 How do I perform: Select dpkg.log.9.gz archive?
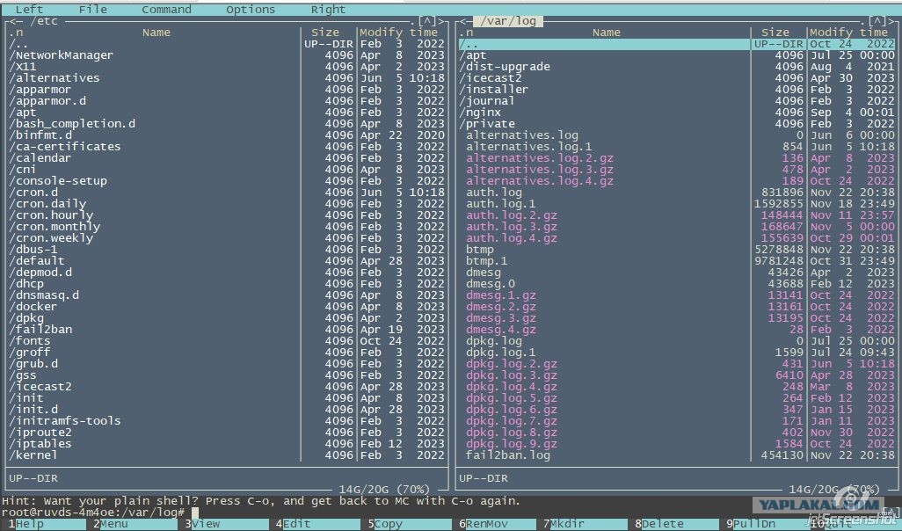click(677, 444)
